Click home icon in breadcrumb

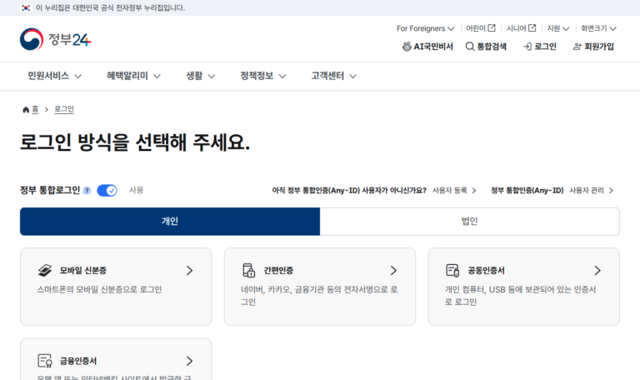coord(26,109)
